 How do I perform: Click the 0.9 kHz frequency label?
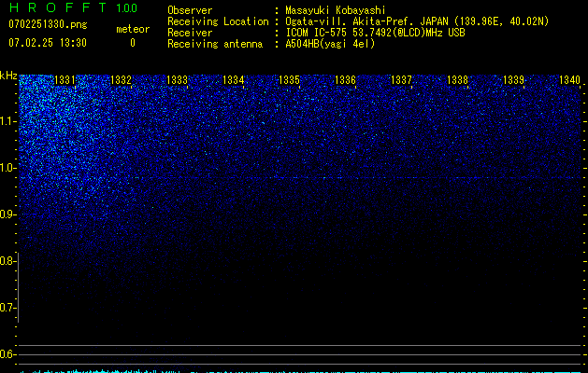tap(8, 214)
